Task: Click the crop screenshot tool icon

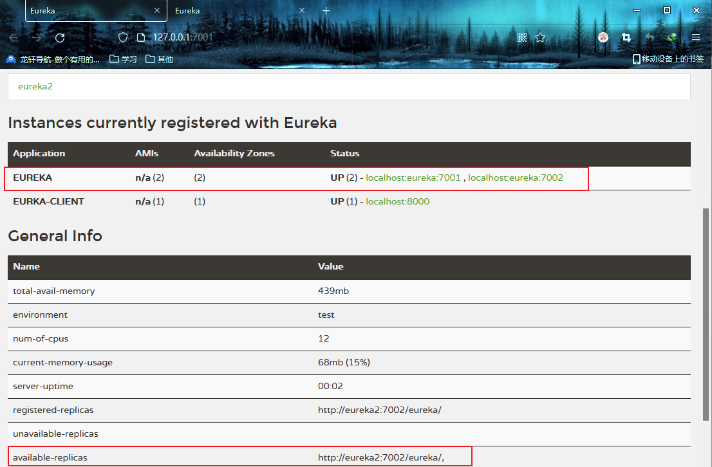Action: 626,37
